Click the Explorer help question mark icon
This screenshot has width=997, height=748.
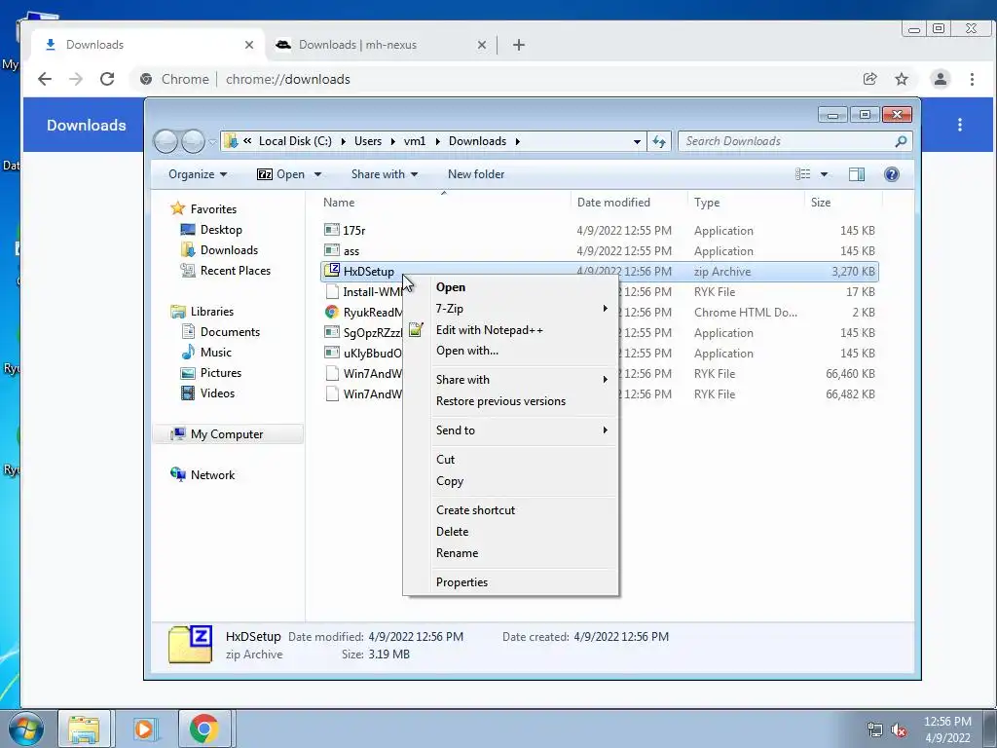tap(892, 174)
